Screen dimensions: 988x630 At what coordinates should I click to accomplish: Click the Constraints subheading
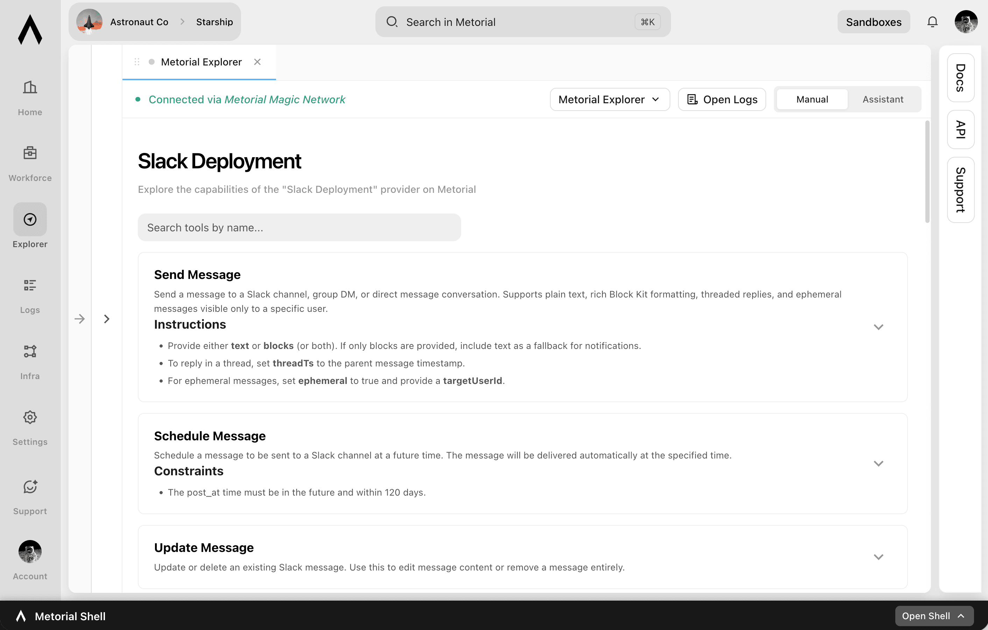point(188,471)
